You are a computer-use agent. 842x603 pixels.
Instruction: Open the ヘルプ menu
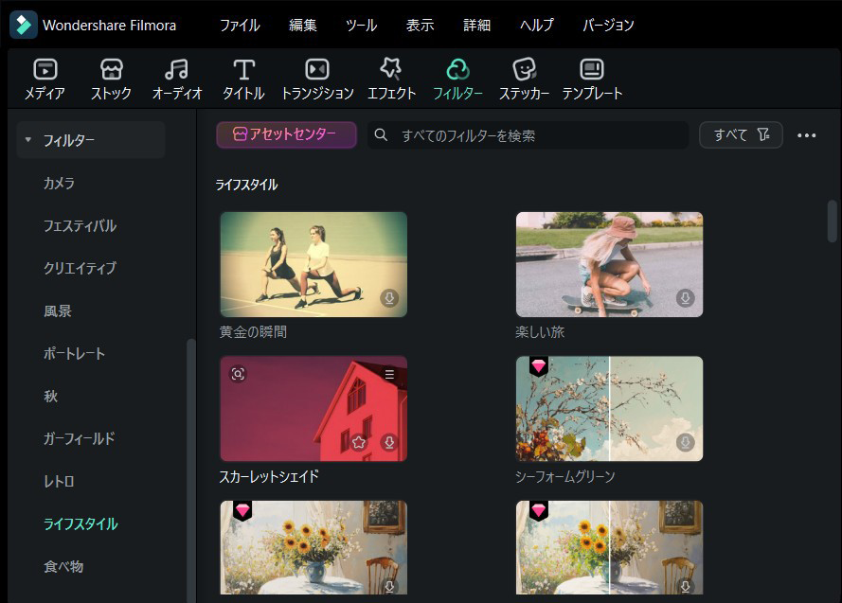tap(535, 26)
